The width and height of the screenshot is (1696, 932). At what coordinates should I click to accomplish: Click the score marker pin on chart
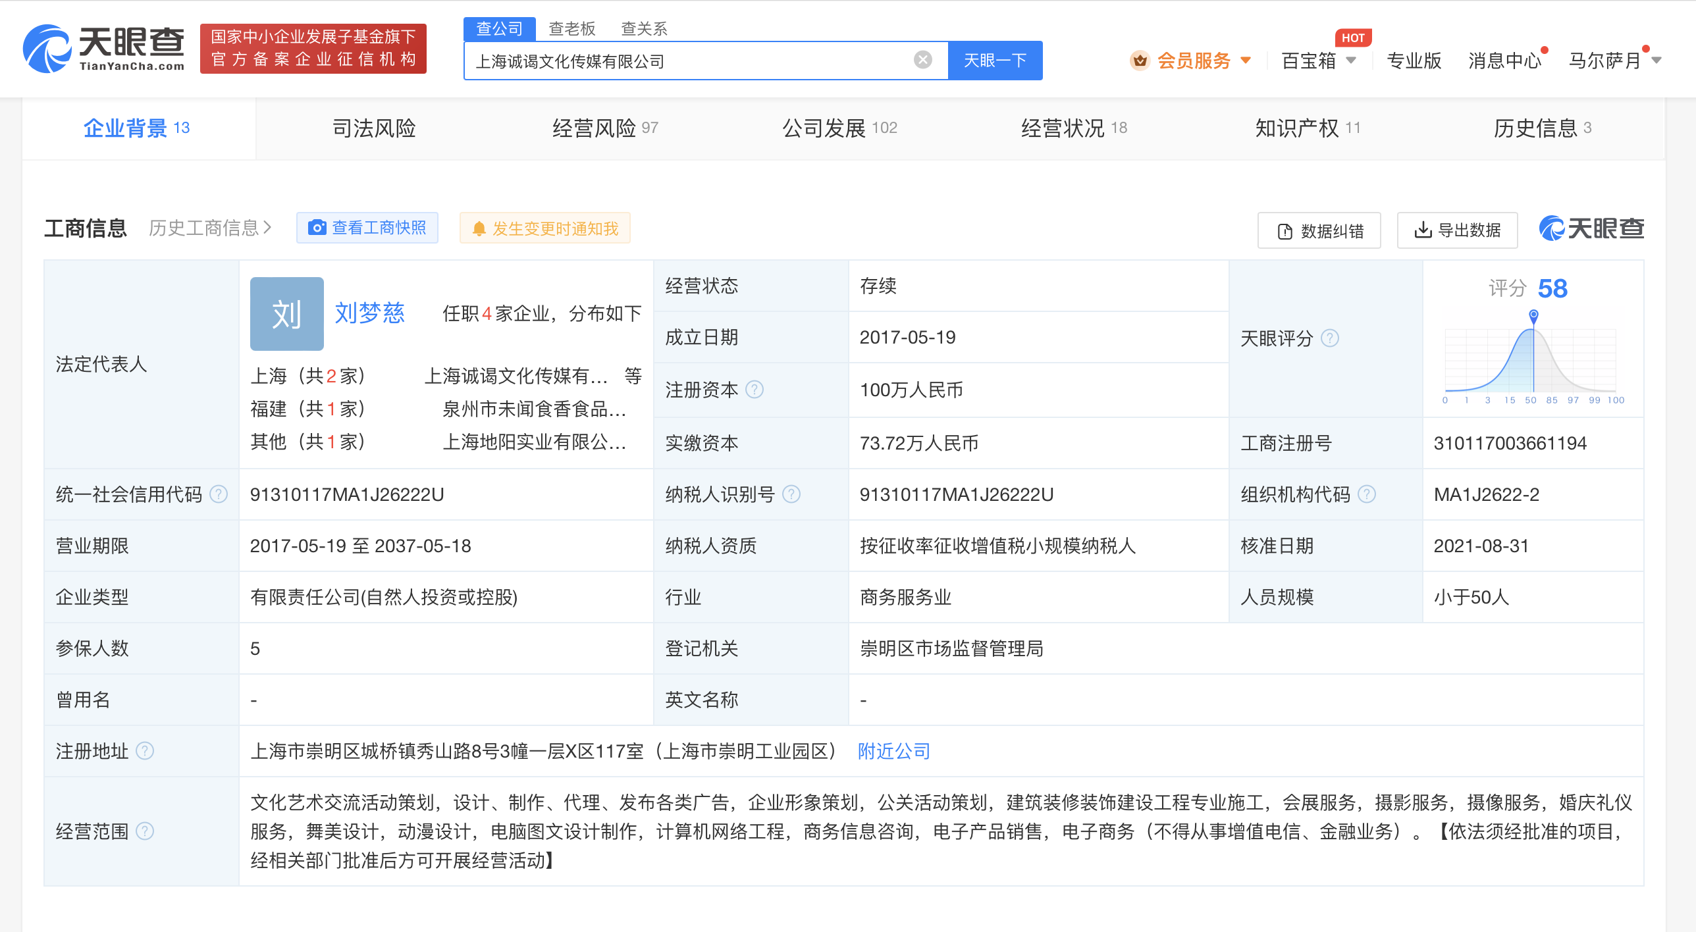click(x=1533, y=316)
